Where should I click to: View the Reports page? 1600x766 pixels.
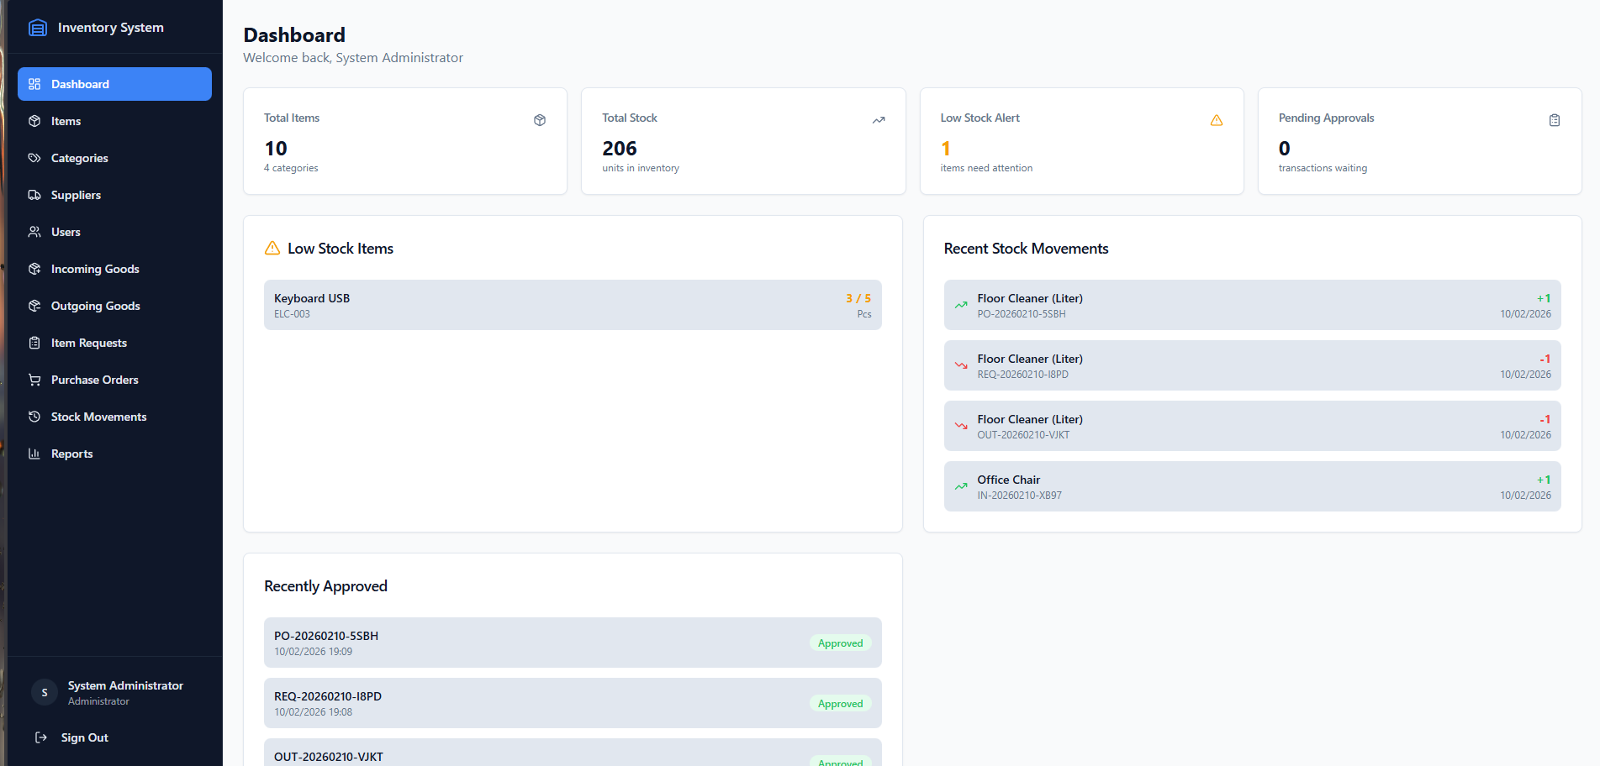click(71, 454)
